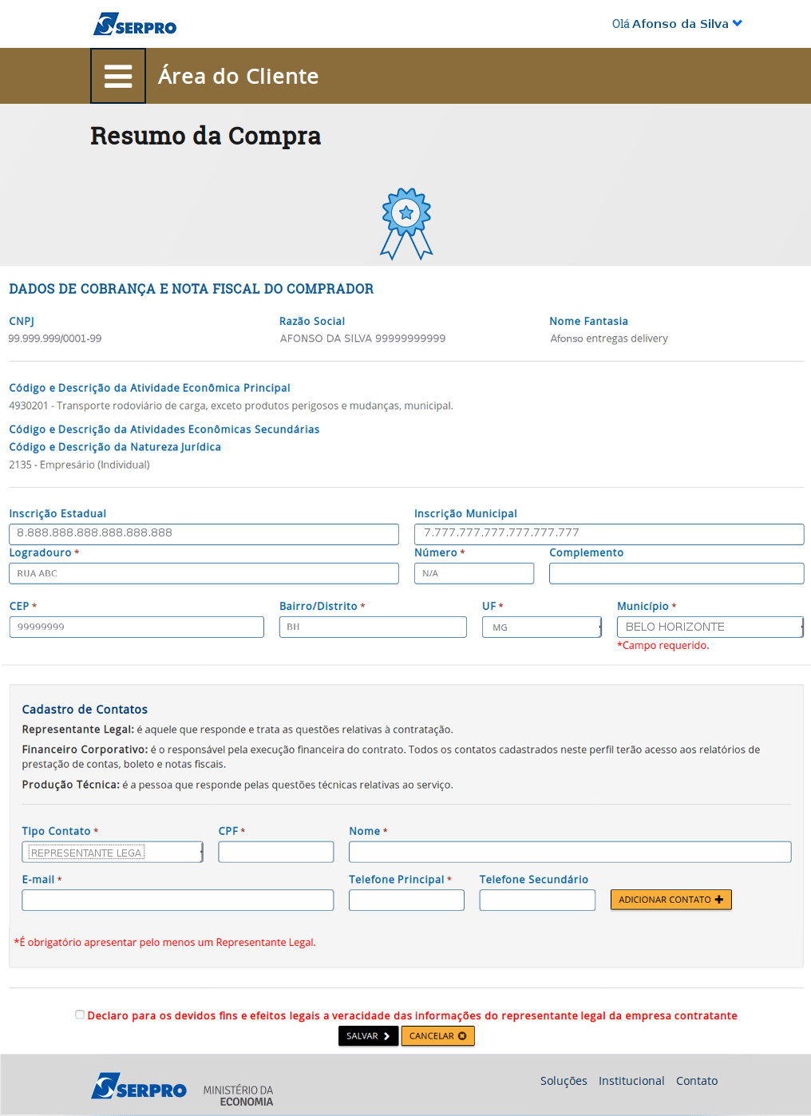Open the Município dropdown
The image size is (811, 1116).
(x=710, y=627)
